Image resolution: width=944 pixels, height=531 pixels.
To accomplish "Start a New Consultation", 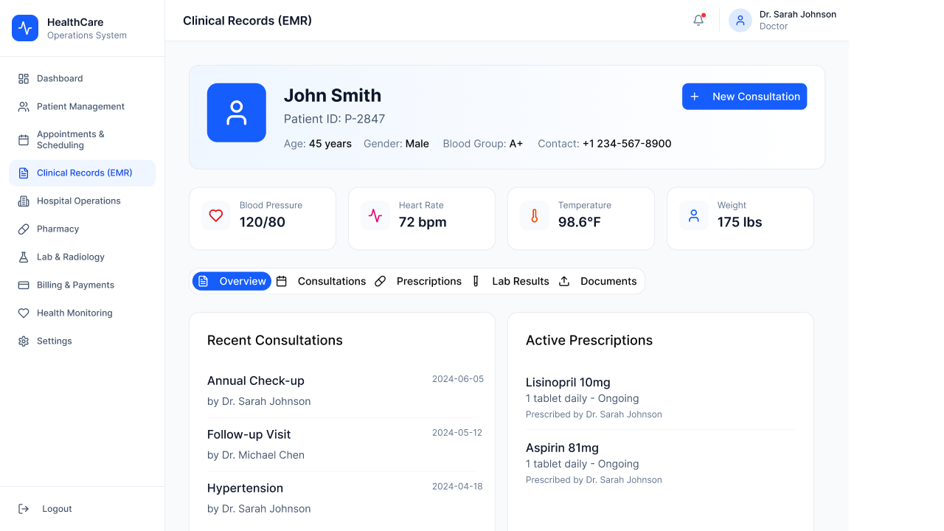I will point(744,97).
